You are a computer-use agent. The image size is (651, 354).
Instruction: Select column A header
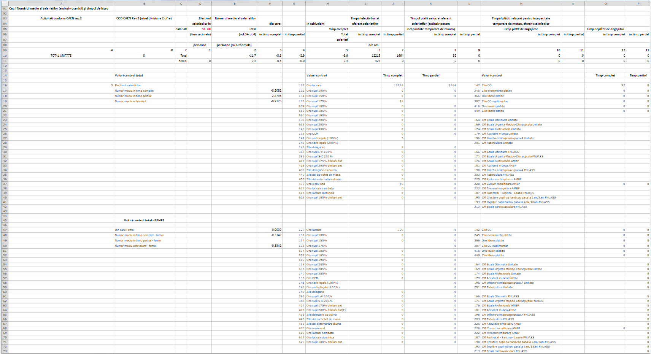[61, 3]
